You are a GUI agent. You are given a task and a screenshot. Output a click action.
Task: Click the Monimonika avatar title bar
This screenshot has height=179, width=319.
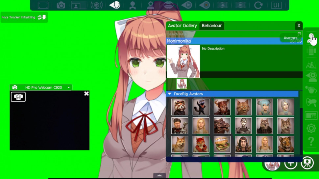tap(234, 41)
